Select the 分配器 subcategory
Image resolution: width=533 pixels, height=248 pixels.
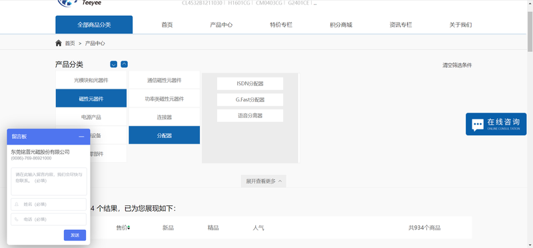[x=164, y=135]
